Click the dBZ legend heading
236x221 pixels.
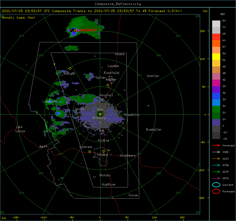tap(222, 14)
